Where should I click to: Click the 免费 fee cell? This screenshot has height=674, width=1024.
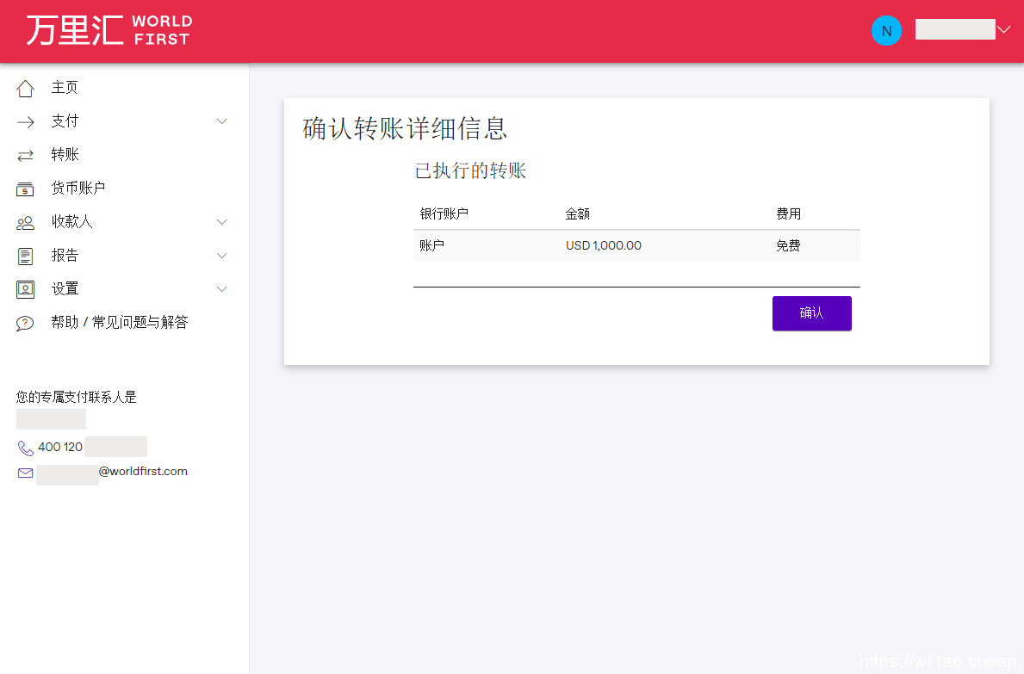[x=788, y=246]
